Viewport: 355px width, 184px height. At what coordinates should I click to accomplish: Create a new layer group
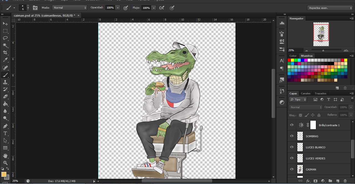point(330,181)
